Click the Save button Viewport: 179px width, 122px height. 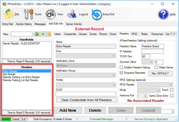pos(121,110)
